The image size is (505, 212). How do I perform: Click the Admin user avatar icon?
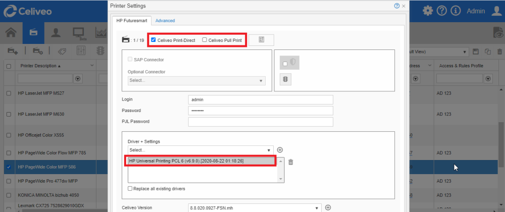point(496,11)
